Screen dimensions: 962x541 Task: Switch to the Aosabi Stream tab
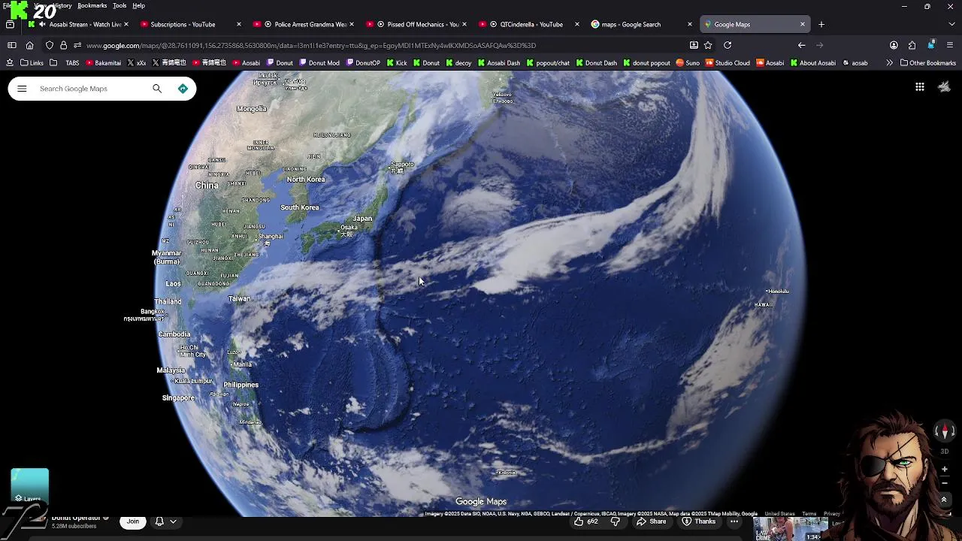80,24
